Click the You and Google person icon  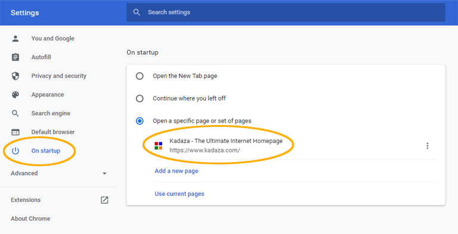click(x=16, y=39)
